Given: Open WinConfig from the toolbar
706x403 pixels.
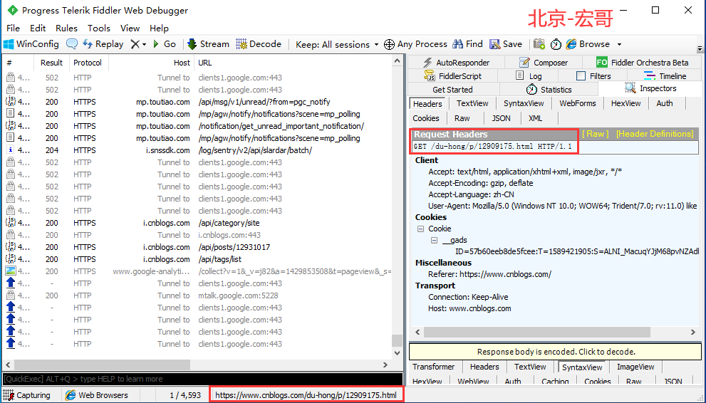Looking at the screenshot, I should click(x=31, y=44).
